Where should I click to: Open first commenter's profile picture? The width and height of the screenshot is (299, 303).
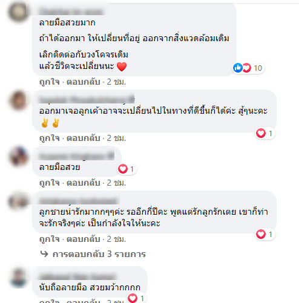18,11
